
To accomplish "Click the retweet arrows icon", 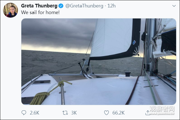I will click(x=65, y=113).
